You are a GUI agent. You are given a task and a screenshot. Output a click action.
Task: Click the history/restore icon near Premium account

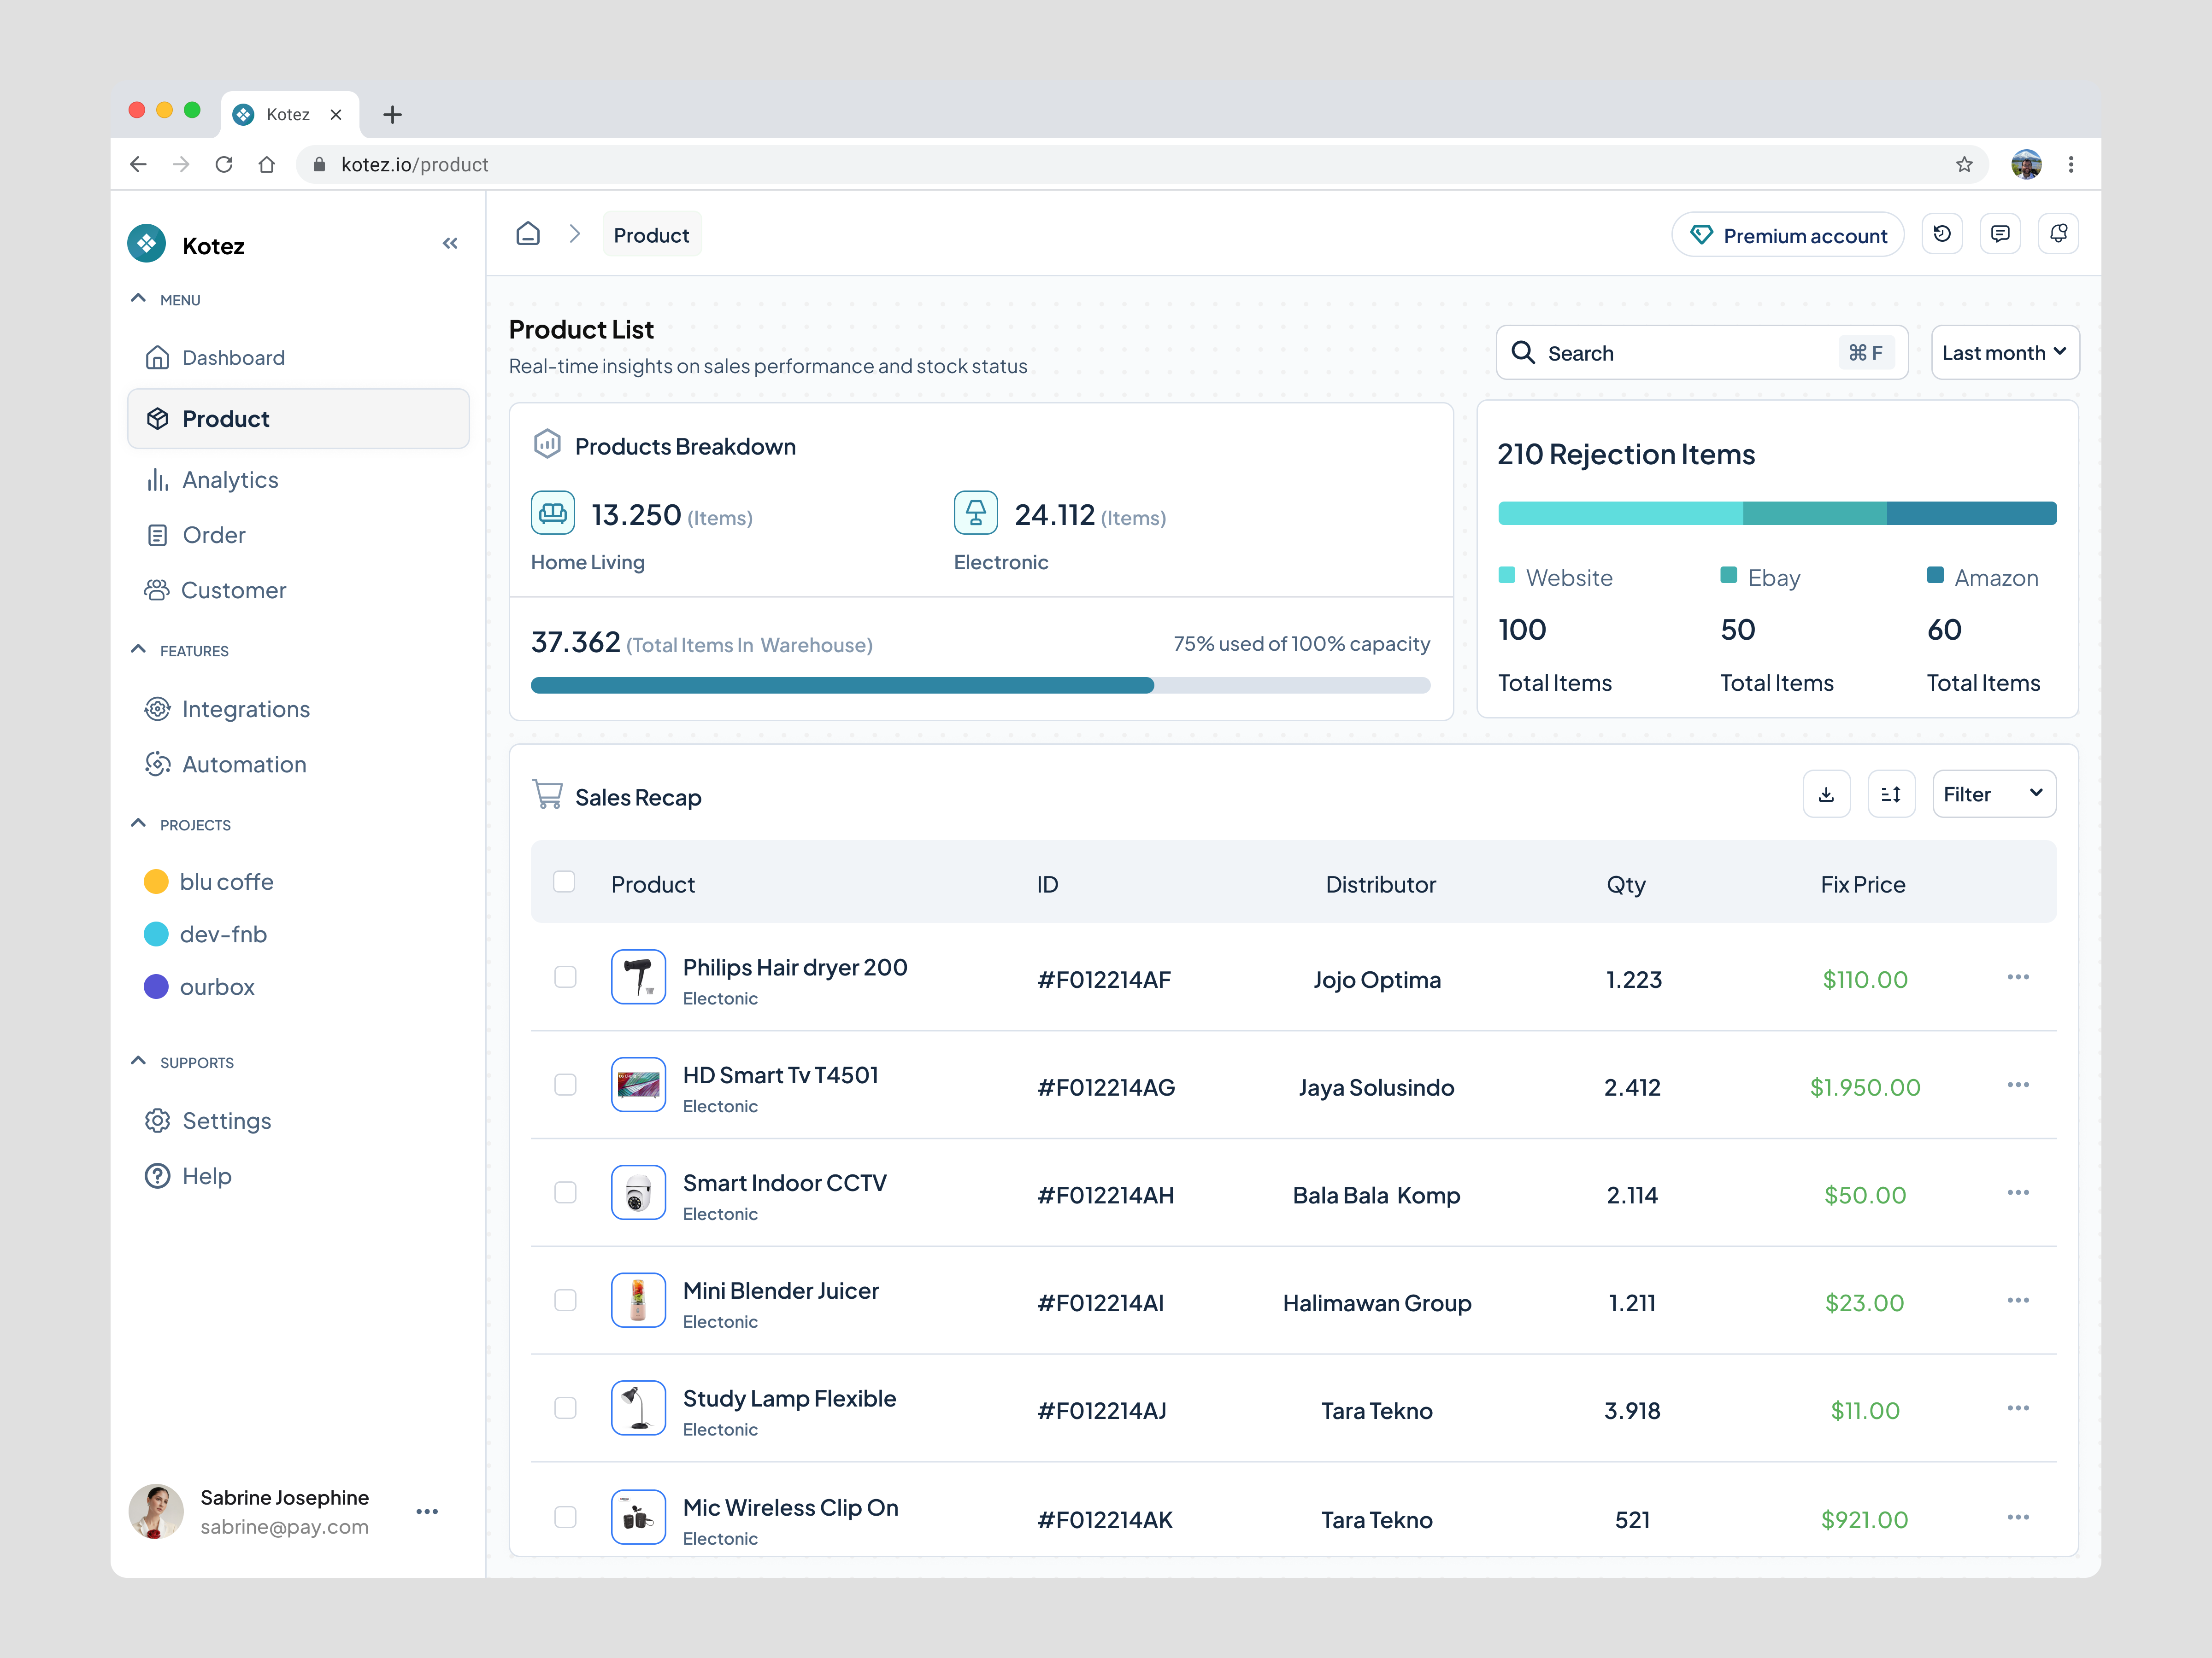[1943, 234]
